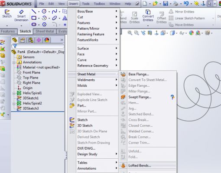
Task: Open the Circle tool dropdown arrow
Action: coord(49,12)
